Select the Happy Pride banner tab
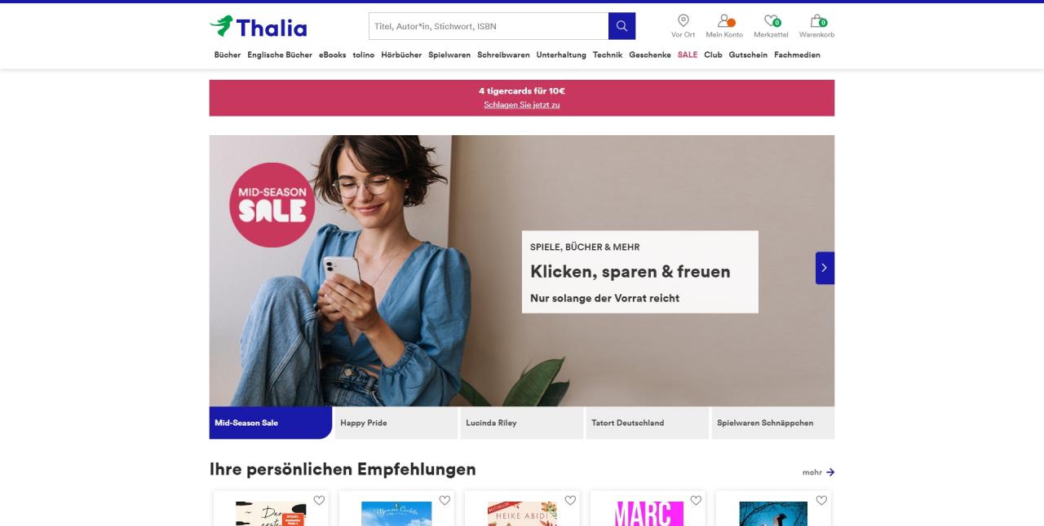 396,423
